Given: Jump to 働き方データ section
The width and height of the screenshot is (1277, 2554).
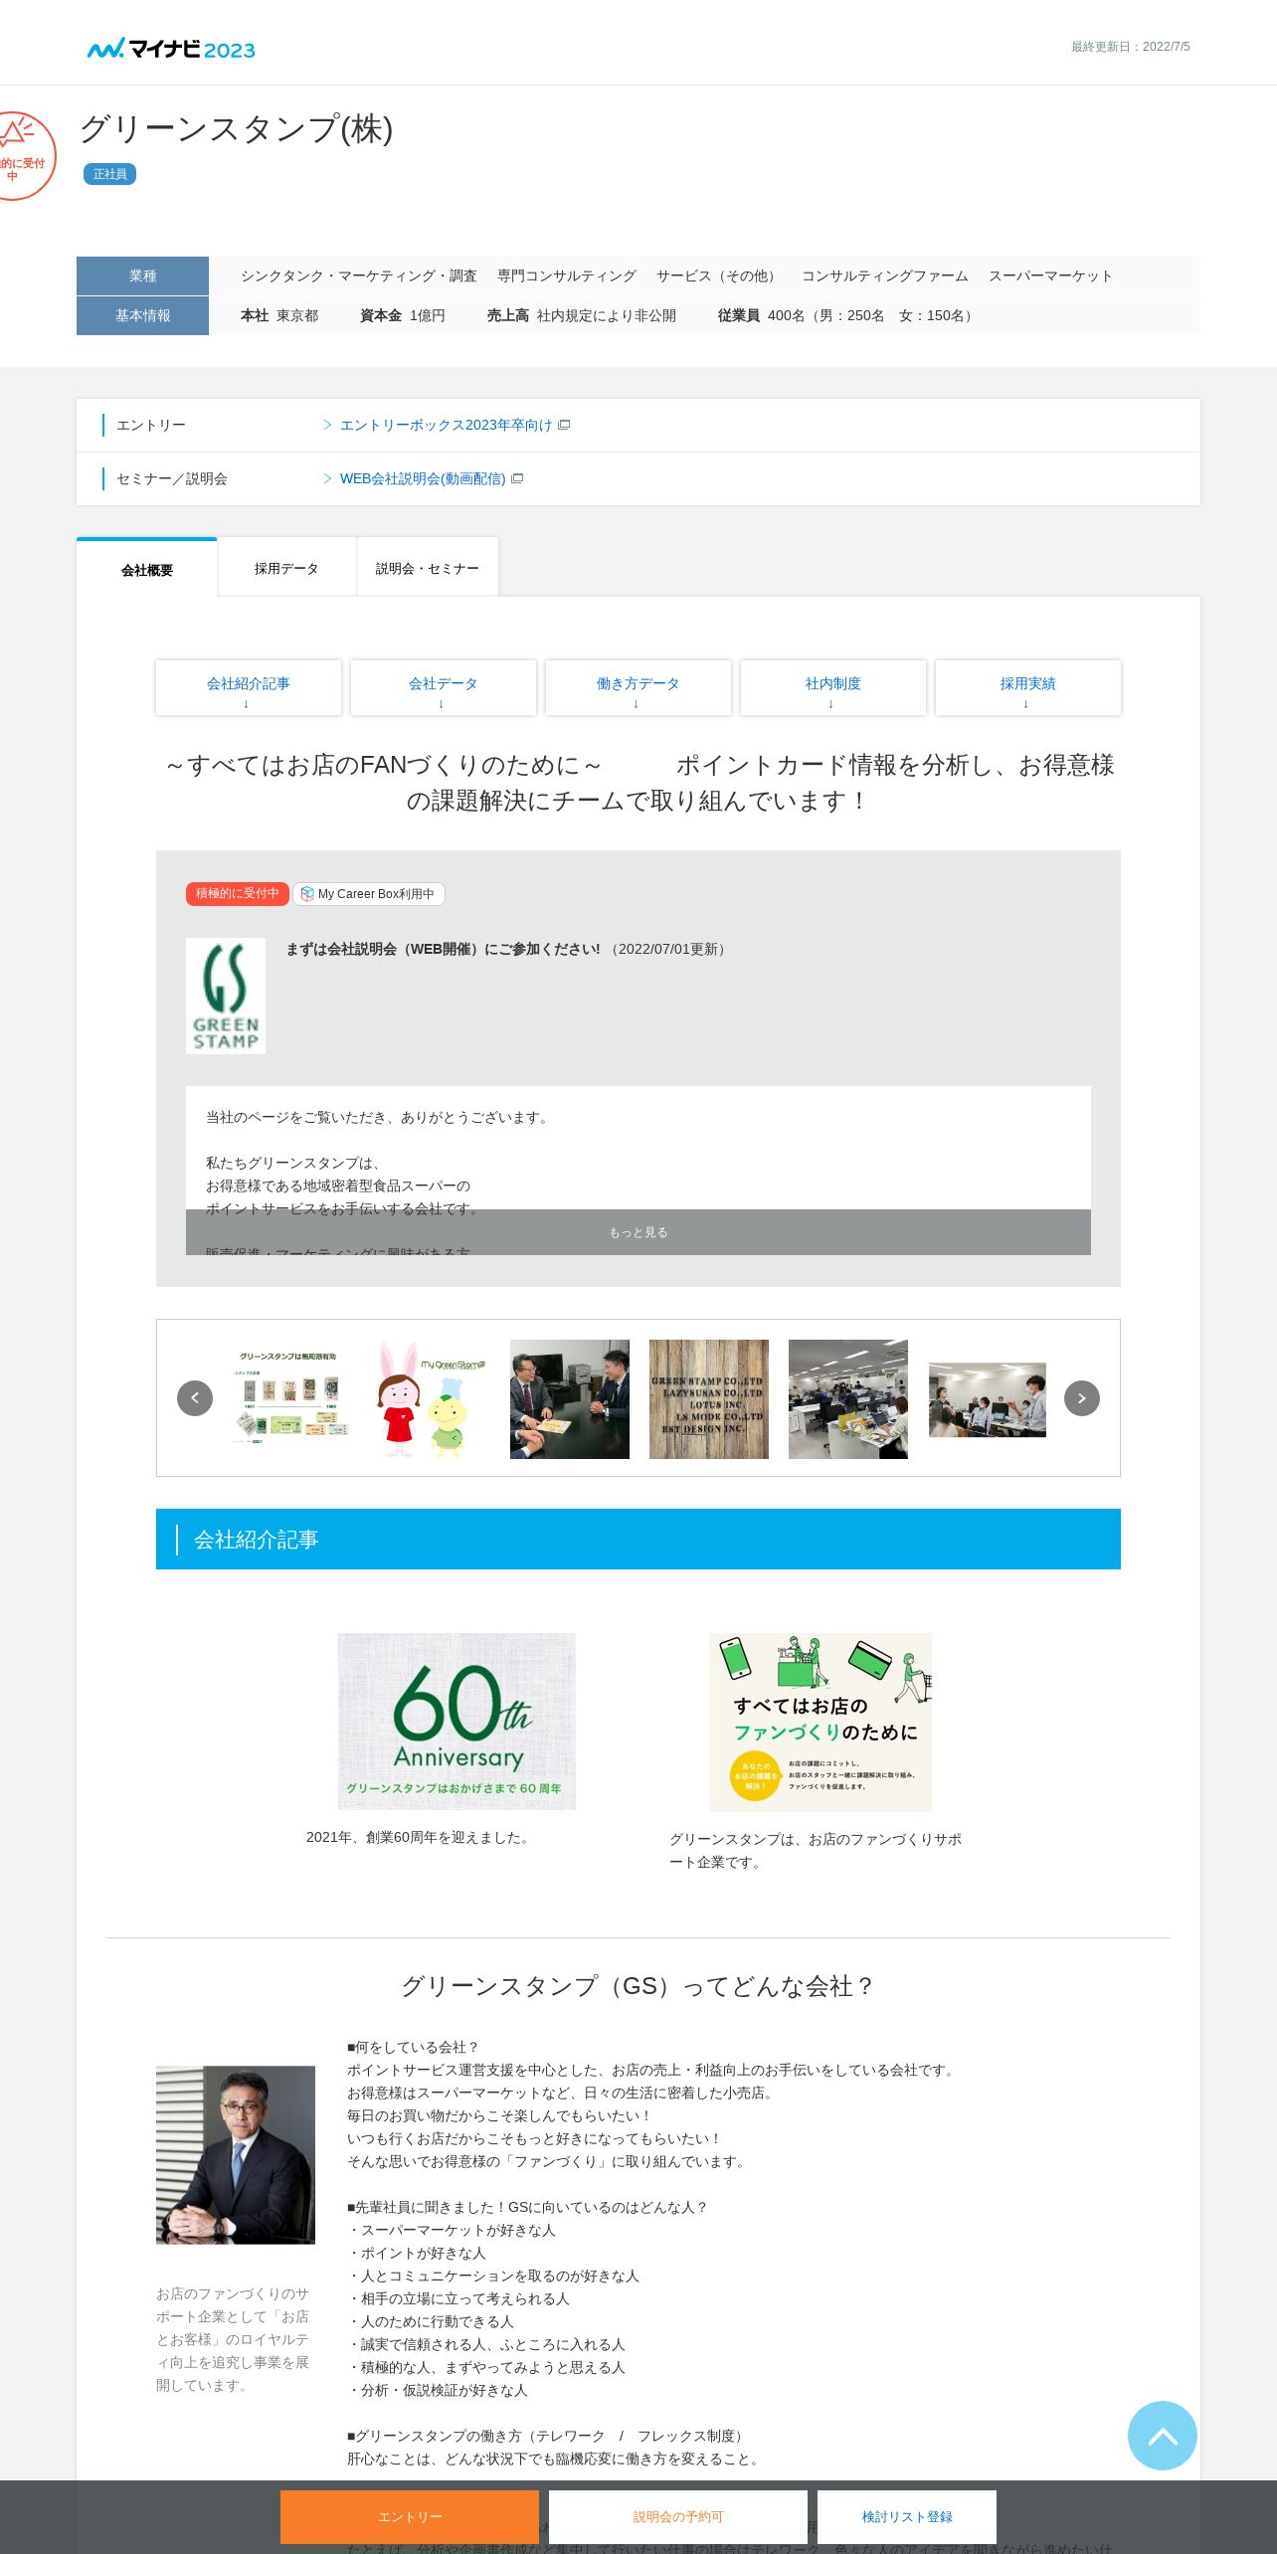Looking at the screenshot, I should click(x=638, y=687).
